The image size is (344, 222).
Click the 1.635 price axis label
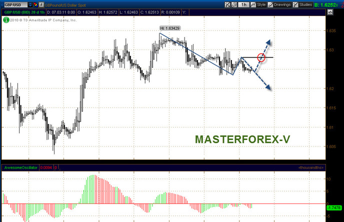[x=331, y=30]
